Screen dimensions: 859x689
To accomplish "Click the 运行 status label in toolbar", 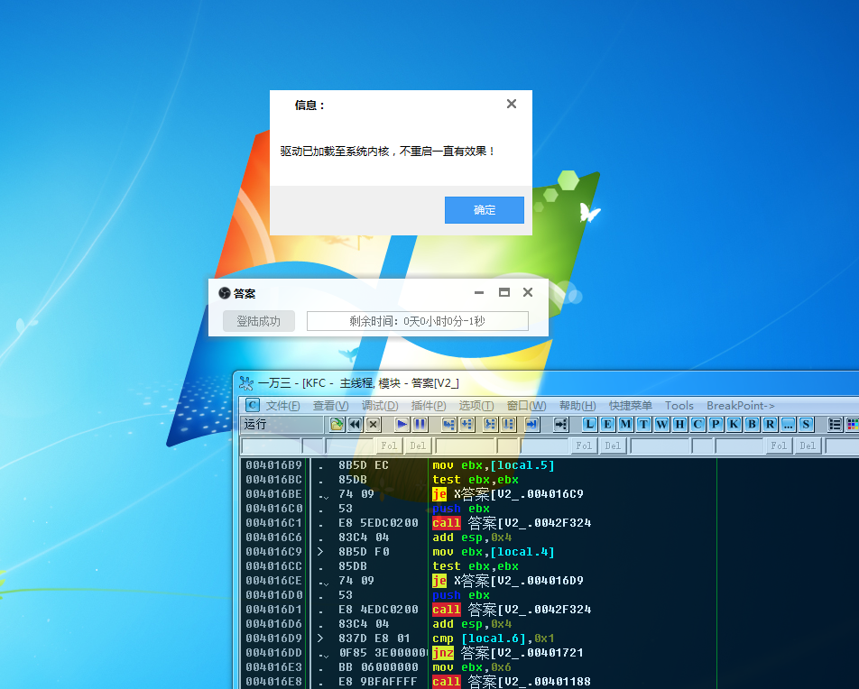I will click(x=255, y=424).
